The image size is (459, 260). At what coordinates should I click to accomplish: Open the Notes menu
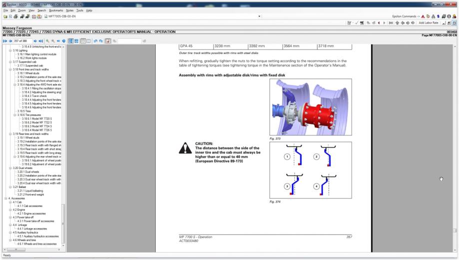70,10
